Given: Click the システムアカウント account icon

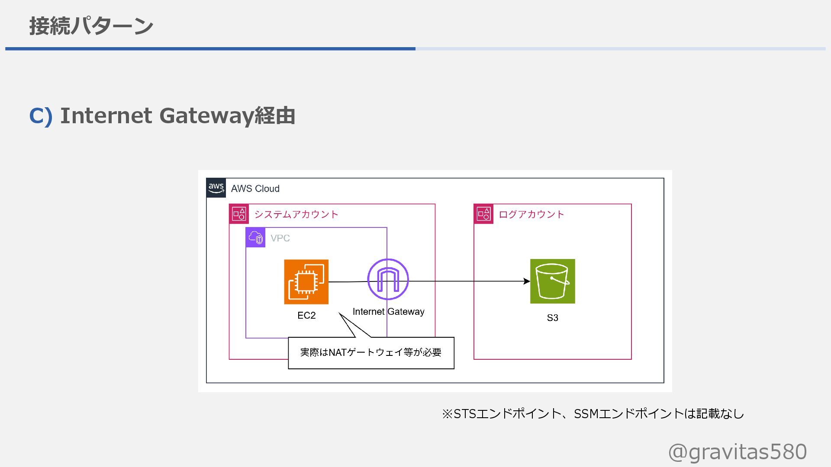Looking at the screenshot, I should pyautogui.click(x=239, y=214).
